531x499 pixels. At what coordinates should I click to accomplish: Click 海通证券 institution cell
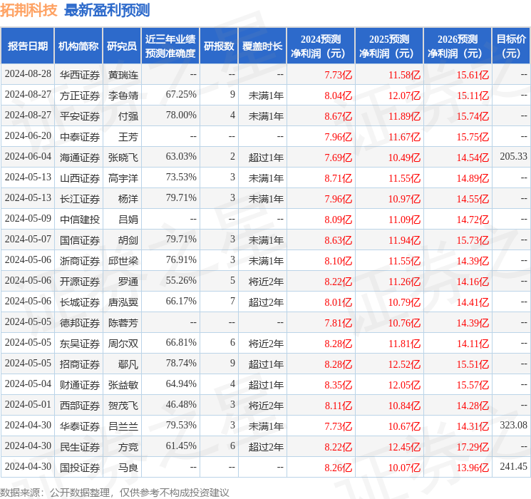80,158
